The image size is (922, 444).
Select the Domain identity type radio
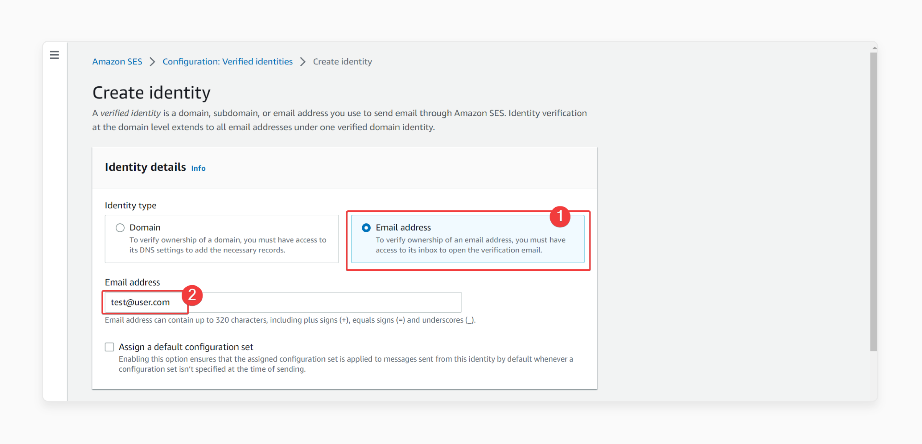120,228
